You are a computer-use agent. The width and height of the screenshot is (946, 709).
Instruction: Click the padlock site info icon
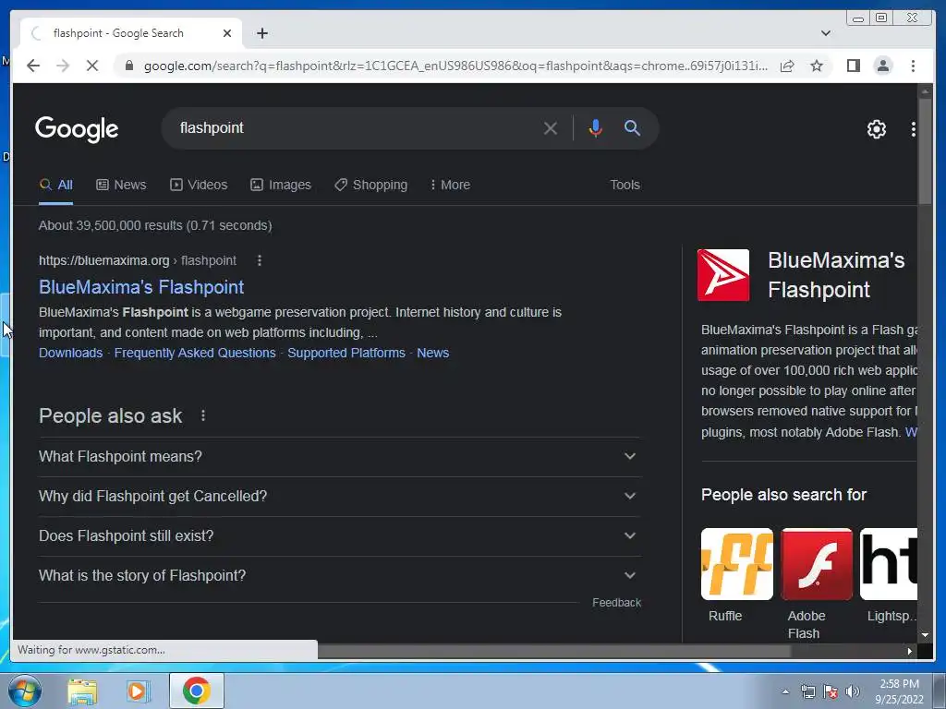[x=128, y=66]
